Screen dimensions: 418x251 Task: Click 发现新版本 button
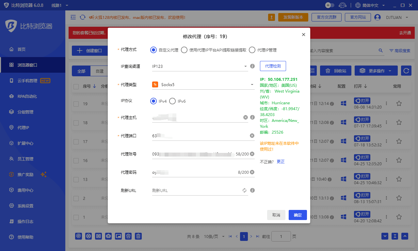[293, 17]
